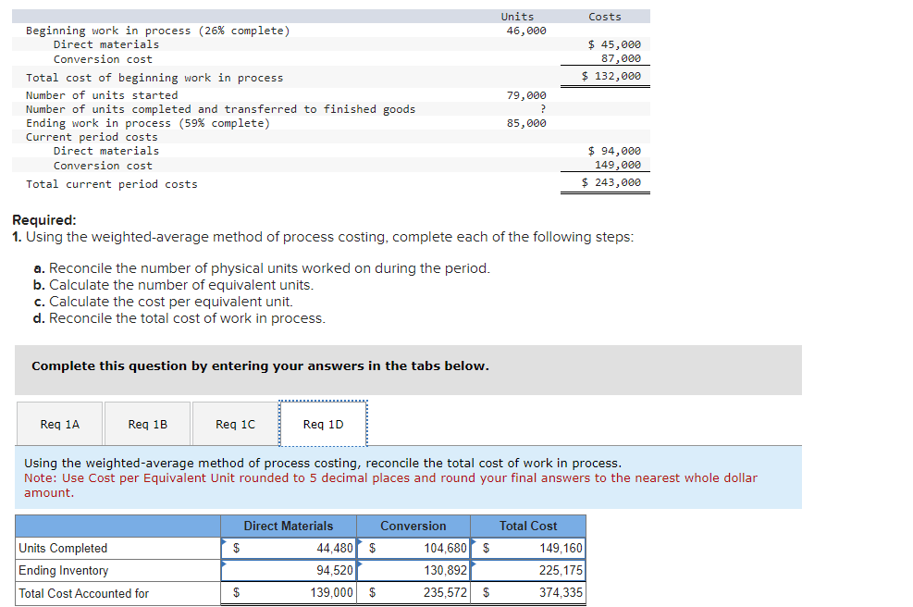Screen dimensions: 913x607
Task: Click the question mark in units completed row
Action: coord(542,108)
